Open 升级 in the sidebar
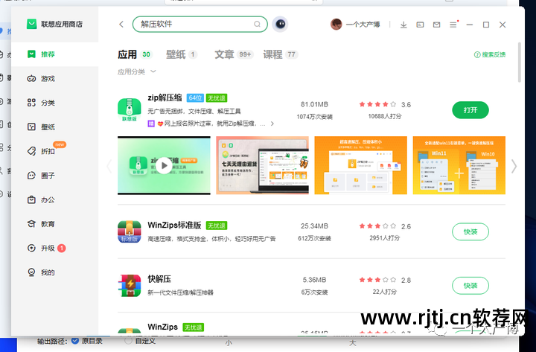The image size is (536, 352). (54, 248)
